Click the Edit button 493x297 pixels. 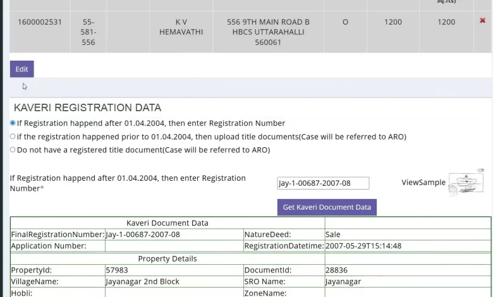tap(21, 69)
